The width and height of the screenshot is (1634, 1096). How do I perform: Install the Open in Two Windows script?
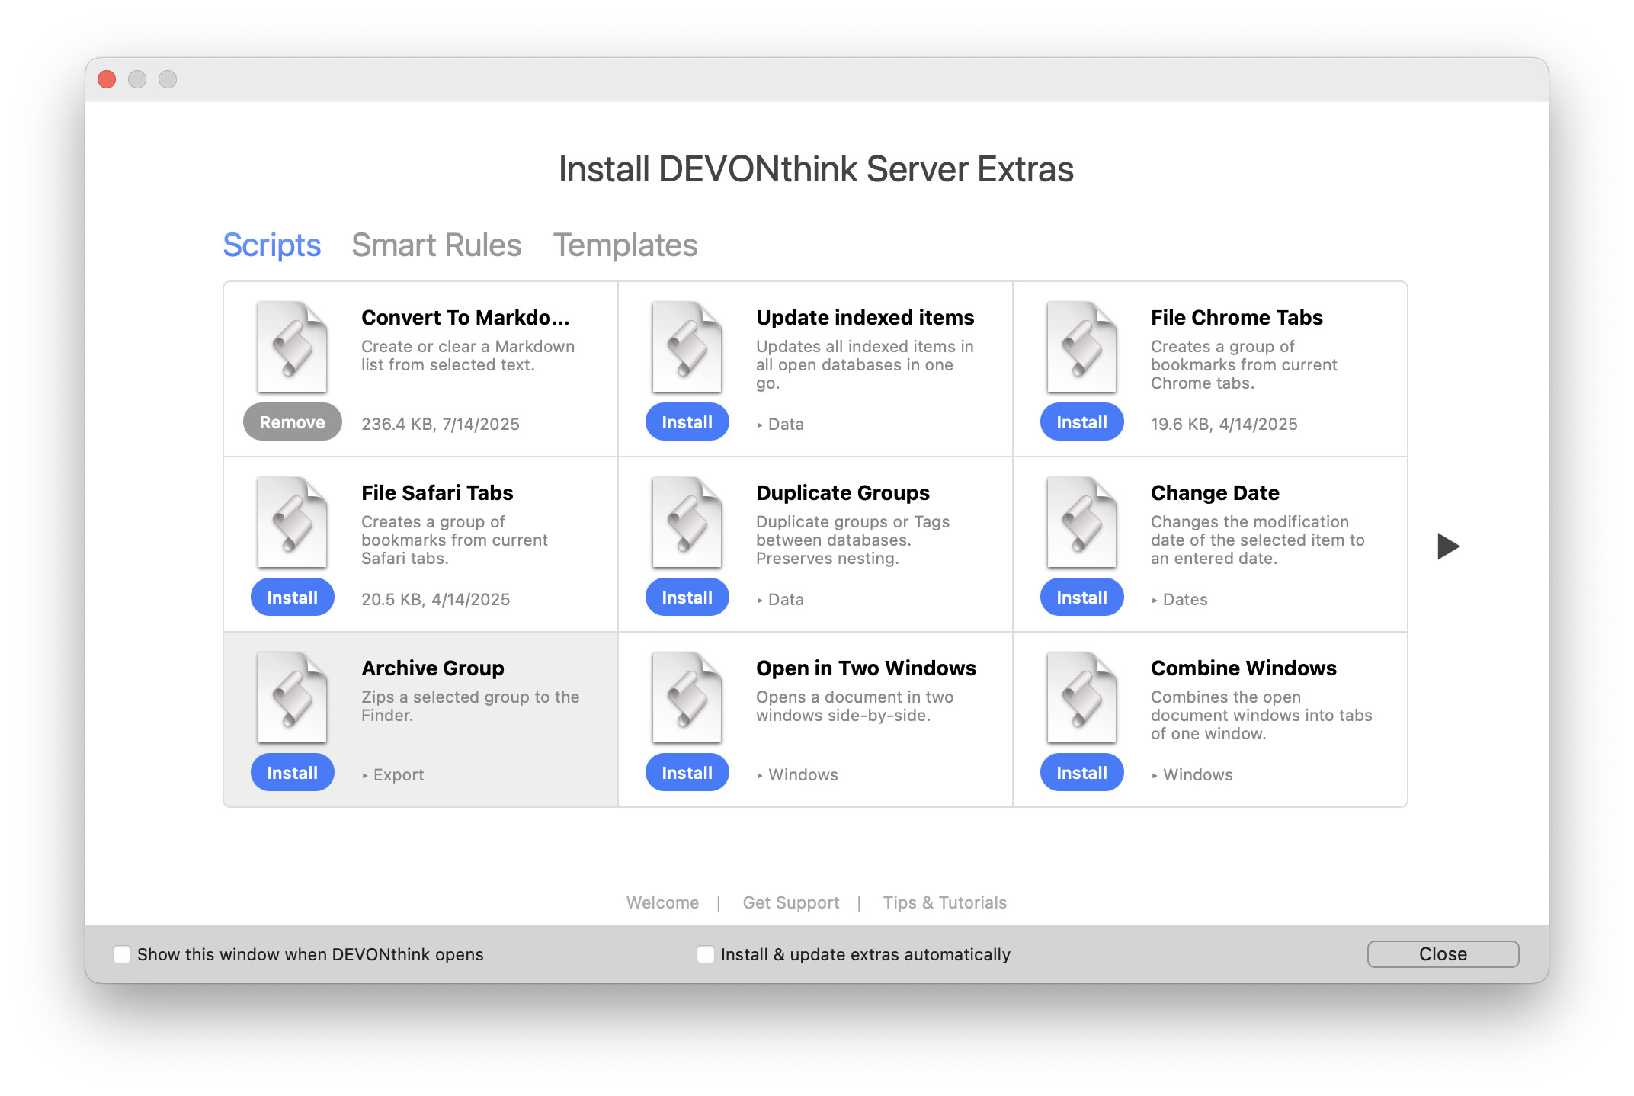[687, 773]
